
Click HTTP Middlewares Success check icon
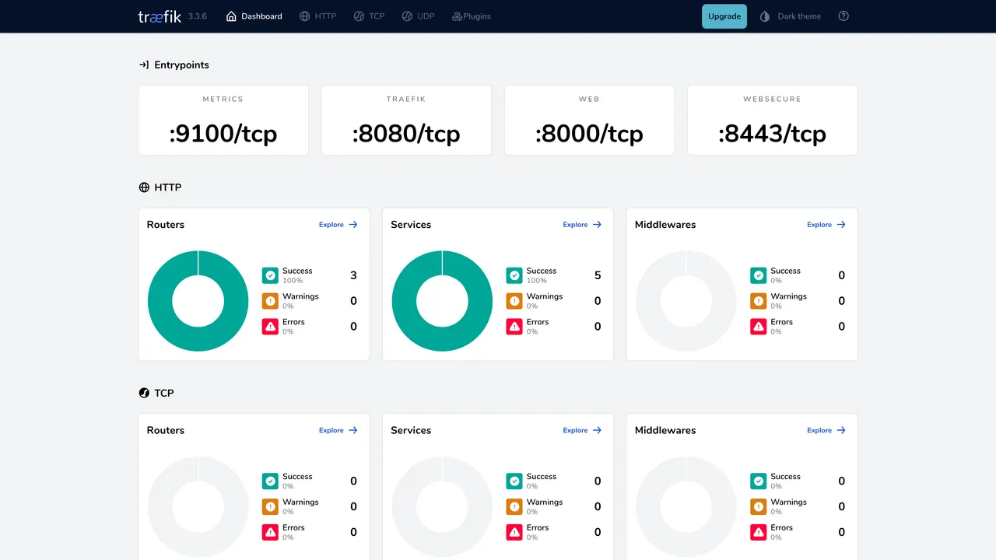[x=759, y=275]
